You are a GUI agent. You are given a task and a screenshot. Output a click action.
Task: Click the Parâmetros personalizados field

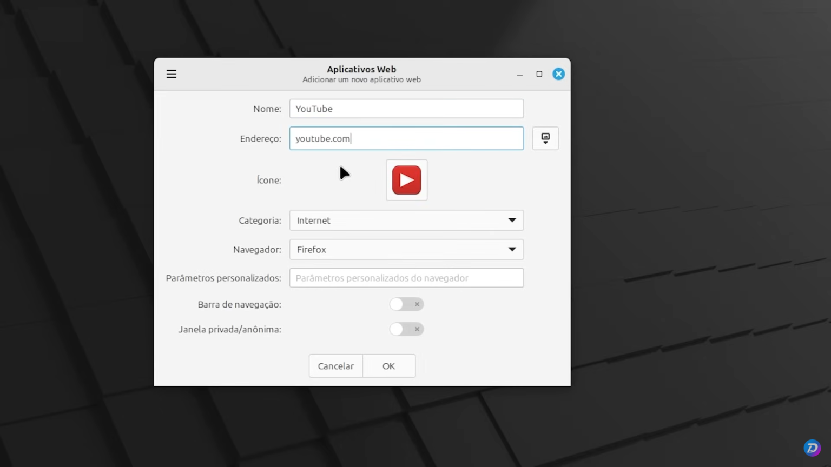pos(406,278)
